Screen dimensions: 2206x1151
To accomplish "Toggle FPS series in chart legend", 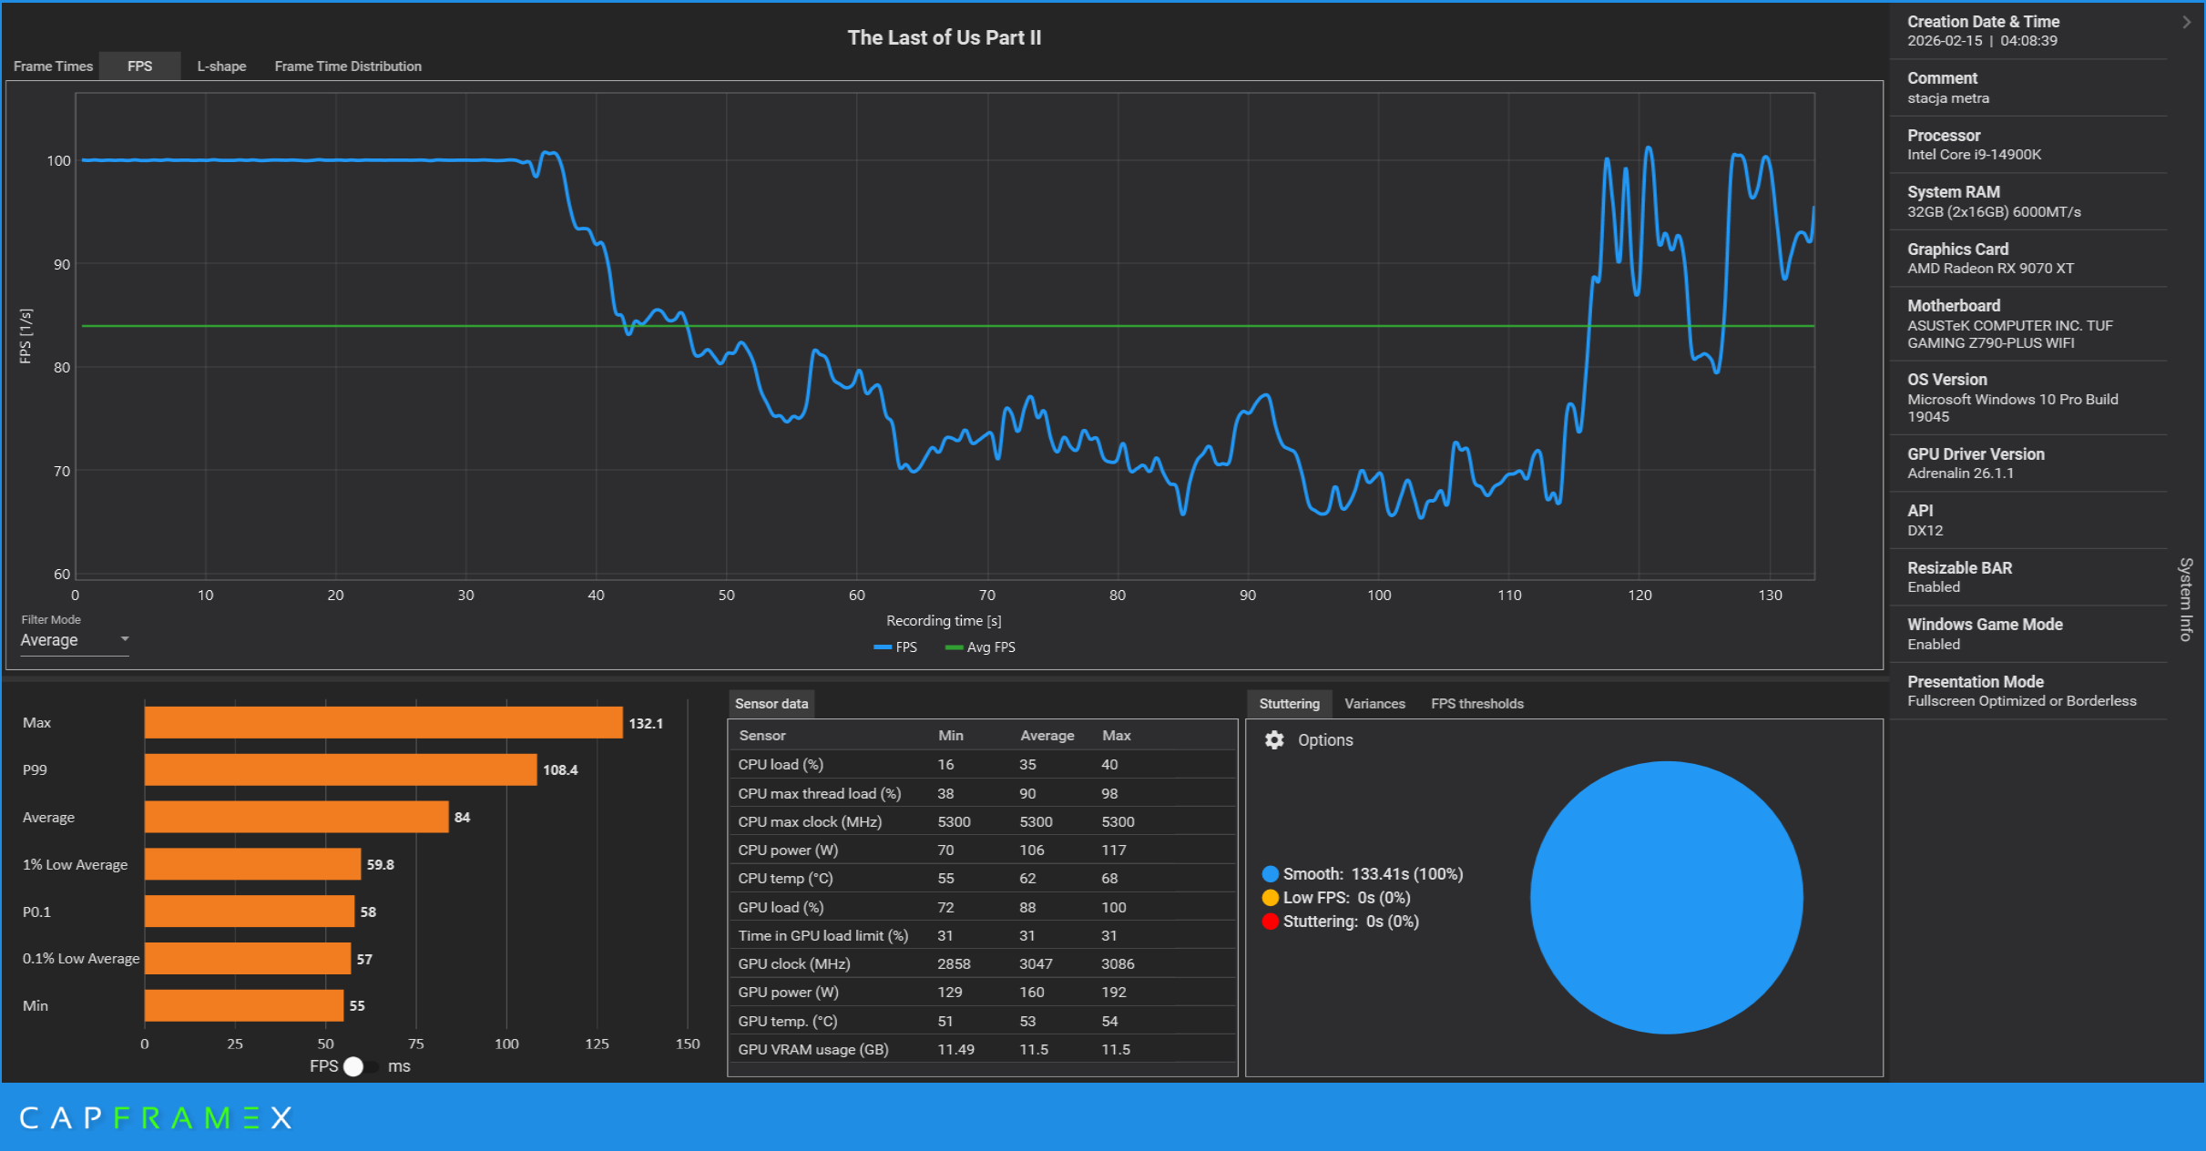I will [x=895, y=647].
